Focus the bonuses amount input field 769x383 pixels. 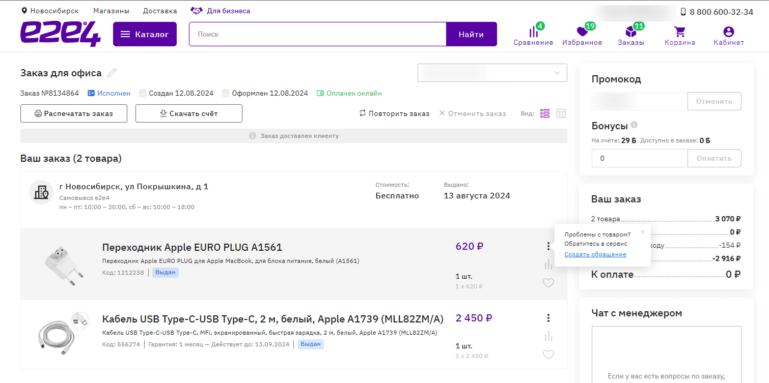point(640,158)
